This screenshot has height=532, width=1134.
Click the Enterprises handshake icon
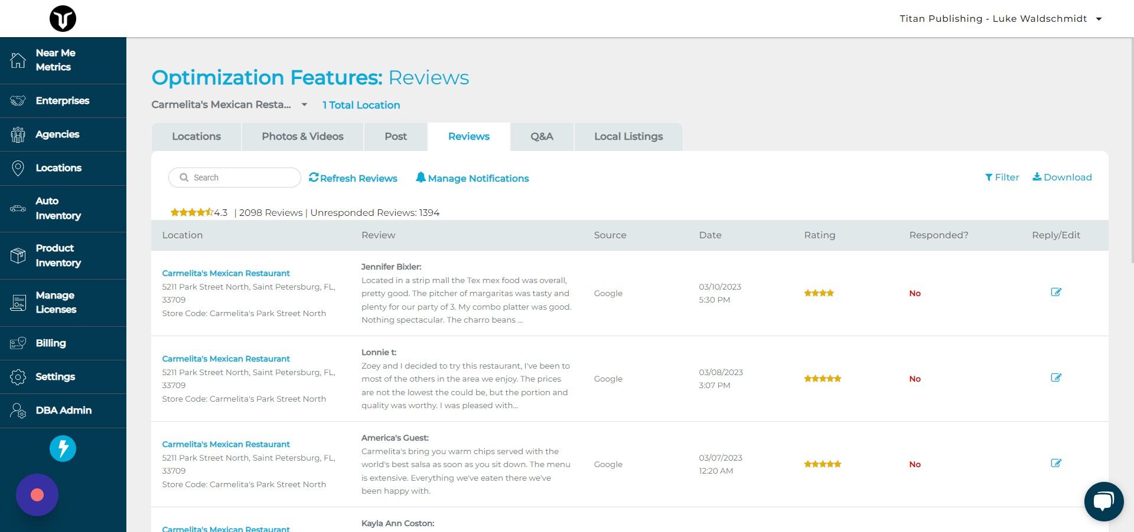click(18, 101)
